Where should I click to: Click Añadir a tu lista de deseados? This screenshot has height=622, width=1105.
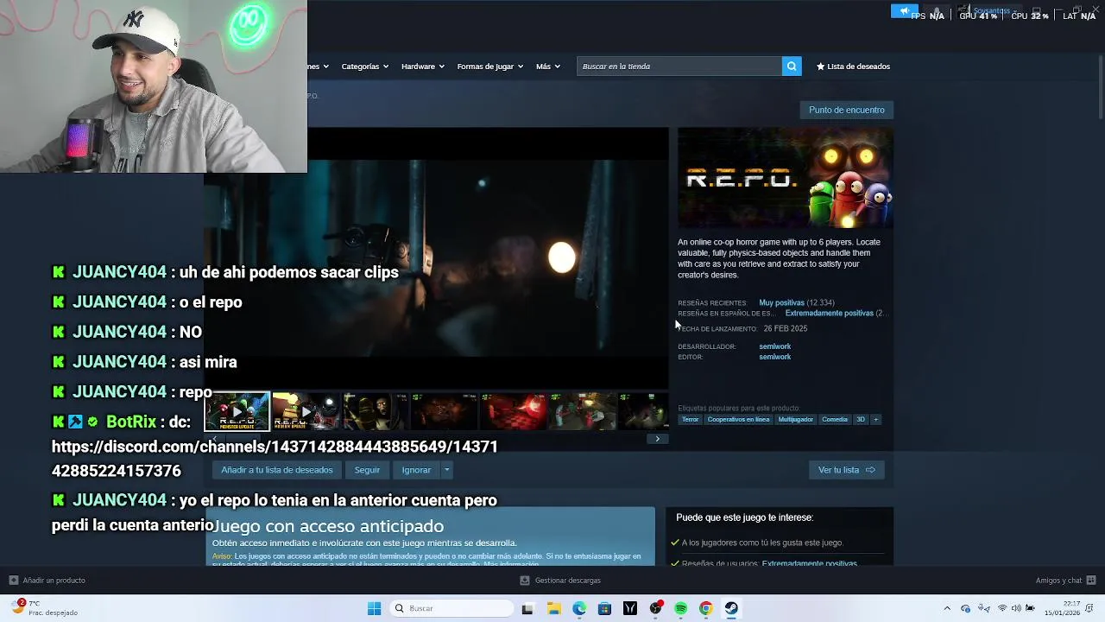(x=277, y=470)
